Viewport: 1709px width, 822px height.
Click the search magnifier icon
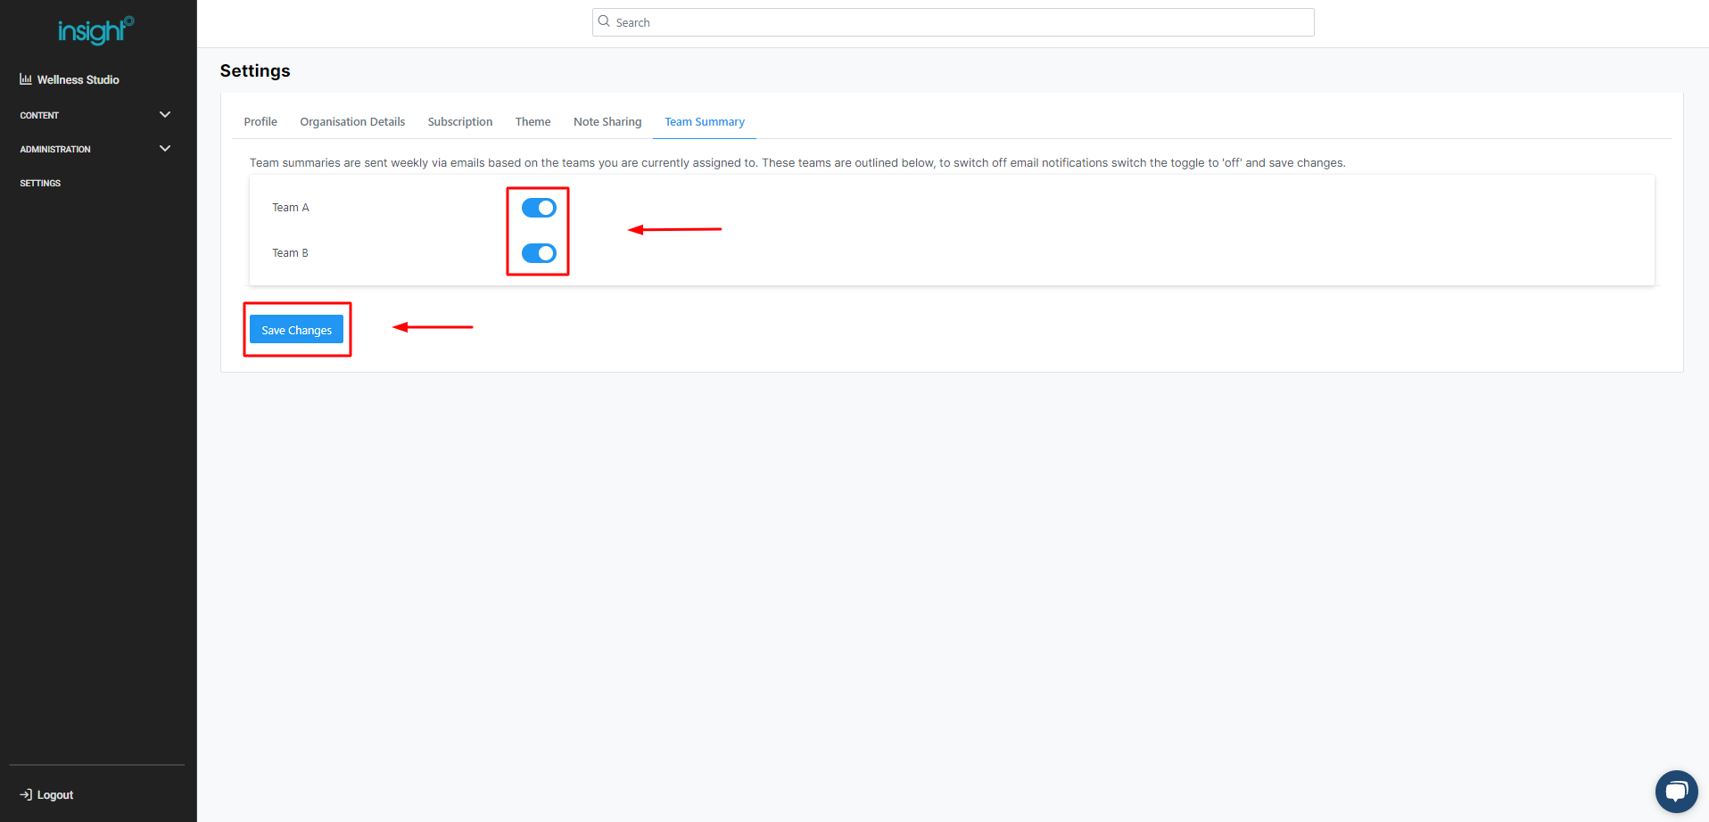(x=604, y=21)
